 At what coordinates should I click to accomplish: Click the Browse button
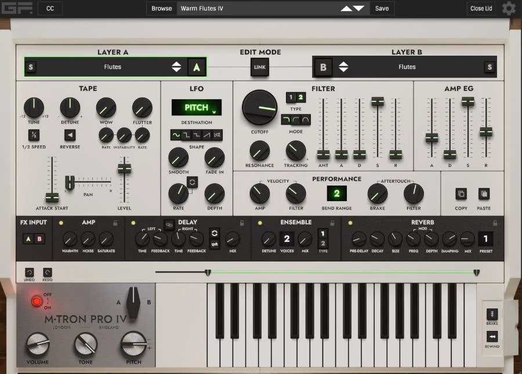click(162, 8)
